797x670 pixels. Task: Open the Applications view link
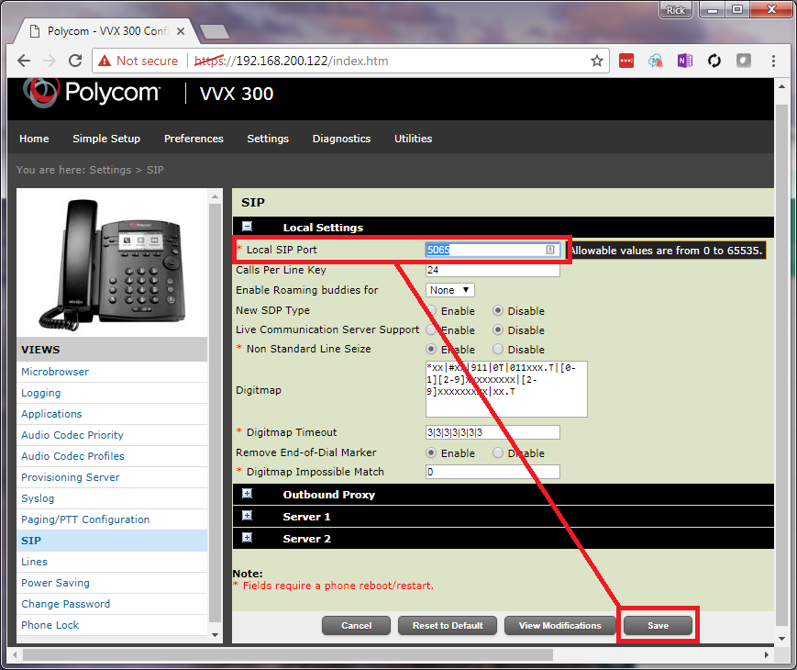[51, 414]
